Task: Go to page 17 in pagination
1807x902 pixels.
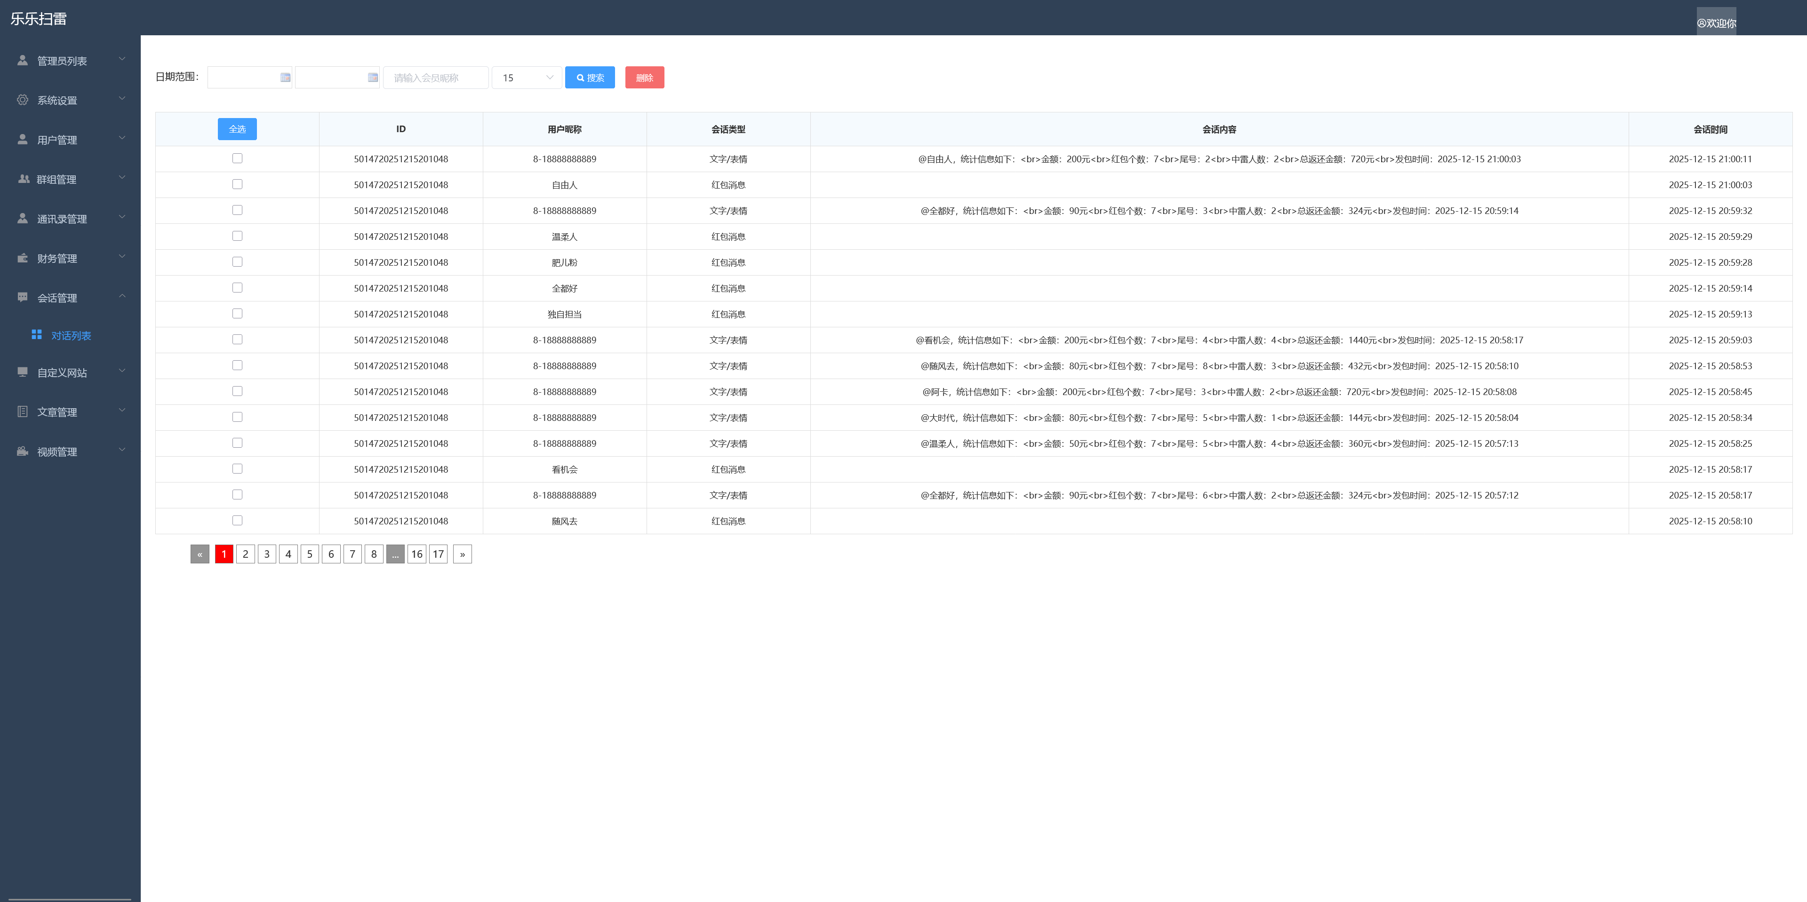Action: coord(439,554)
